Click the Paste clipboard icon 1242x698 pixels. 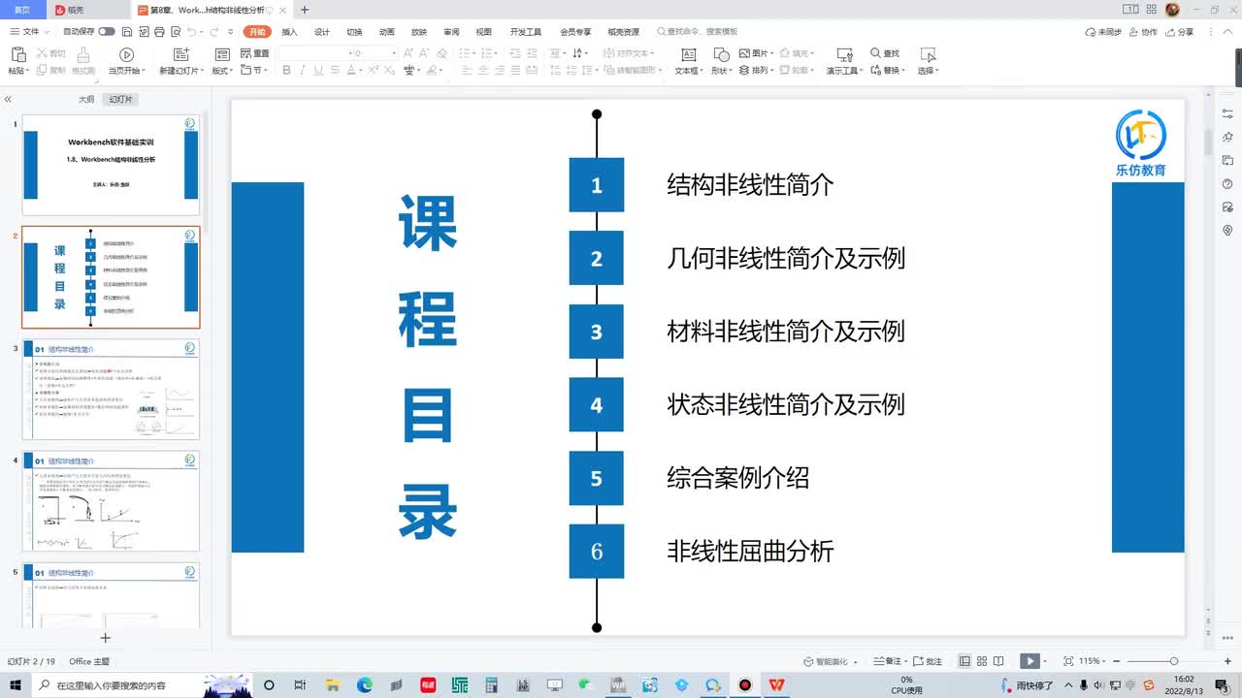click(x=17, y=55)
